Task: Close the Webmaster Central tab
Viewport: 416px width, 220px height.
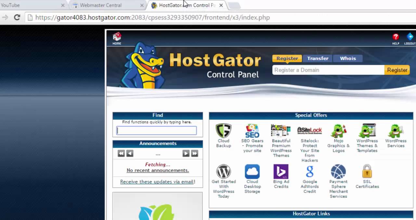Action: [x=142, y=5]
